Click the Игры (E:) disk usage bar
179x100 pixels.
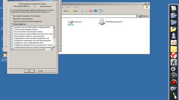pyautogui.click(x=71, y=25)
